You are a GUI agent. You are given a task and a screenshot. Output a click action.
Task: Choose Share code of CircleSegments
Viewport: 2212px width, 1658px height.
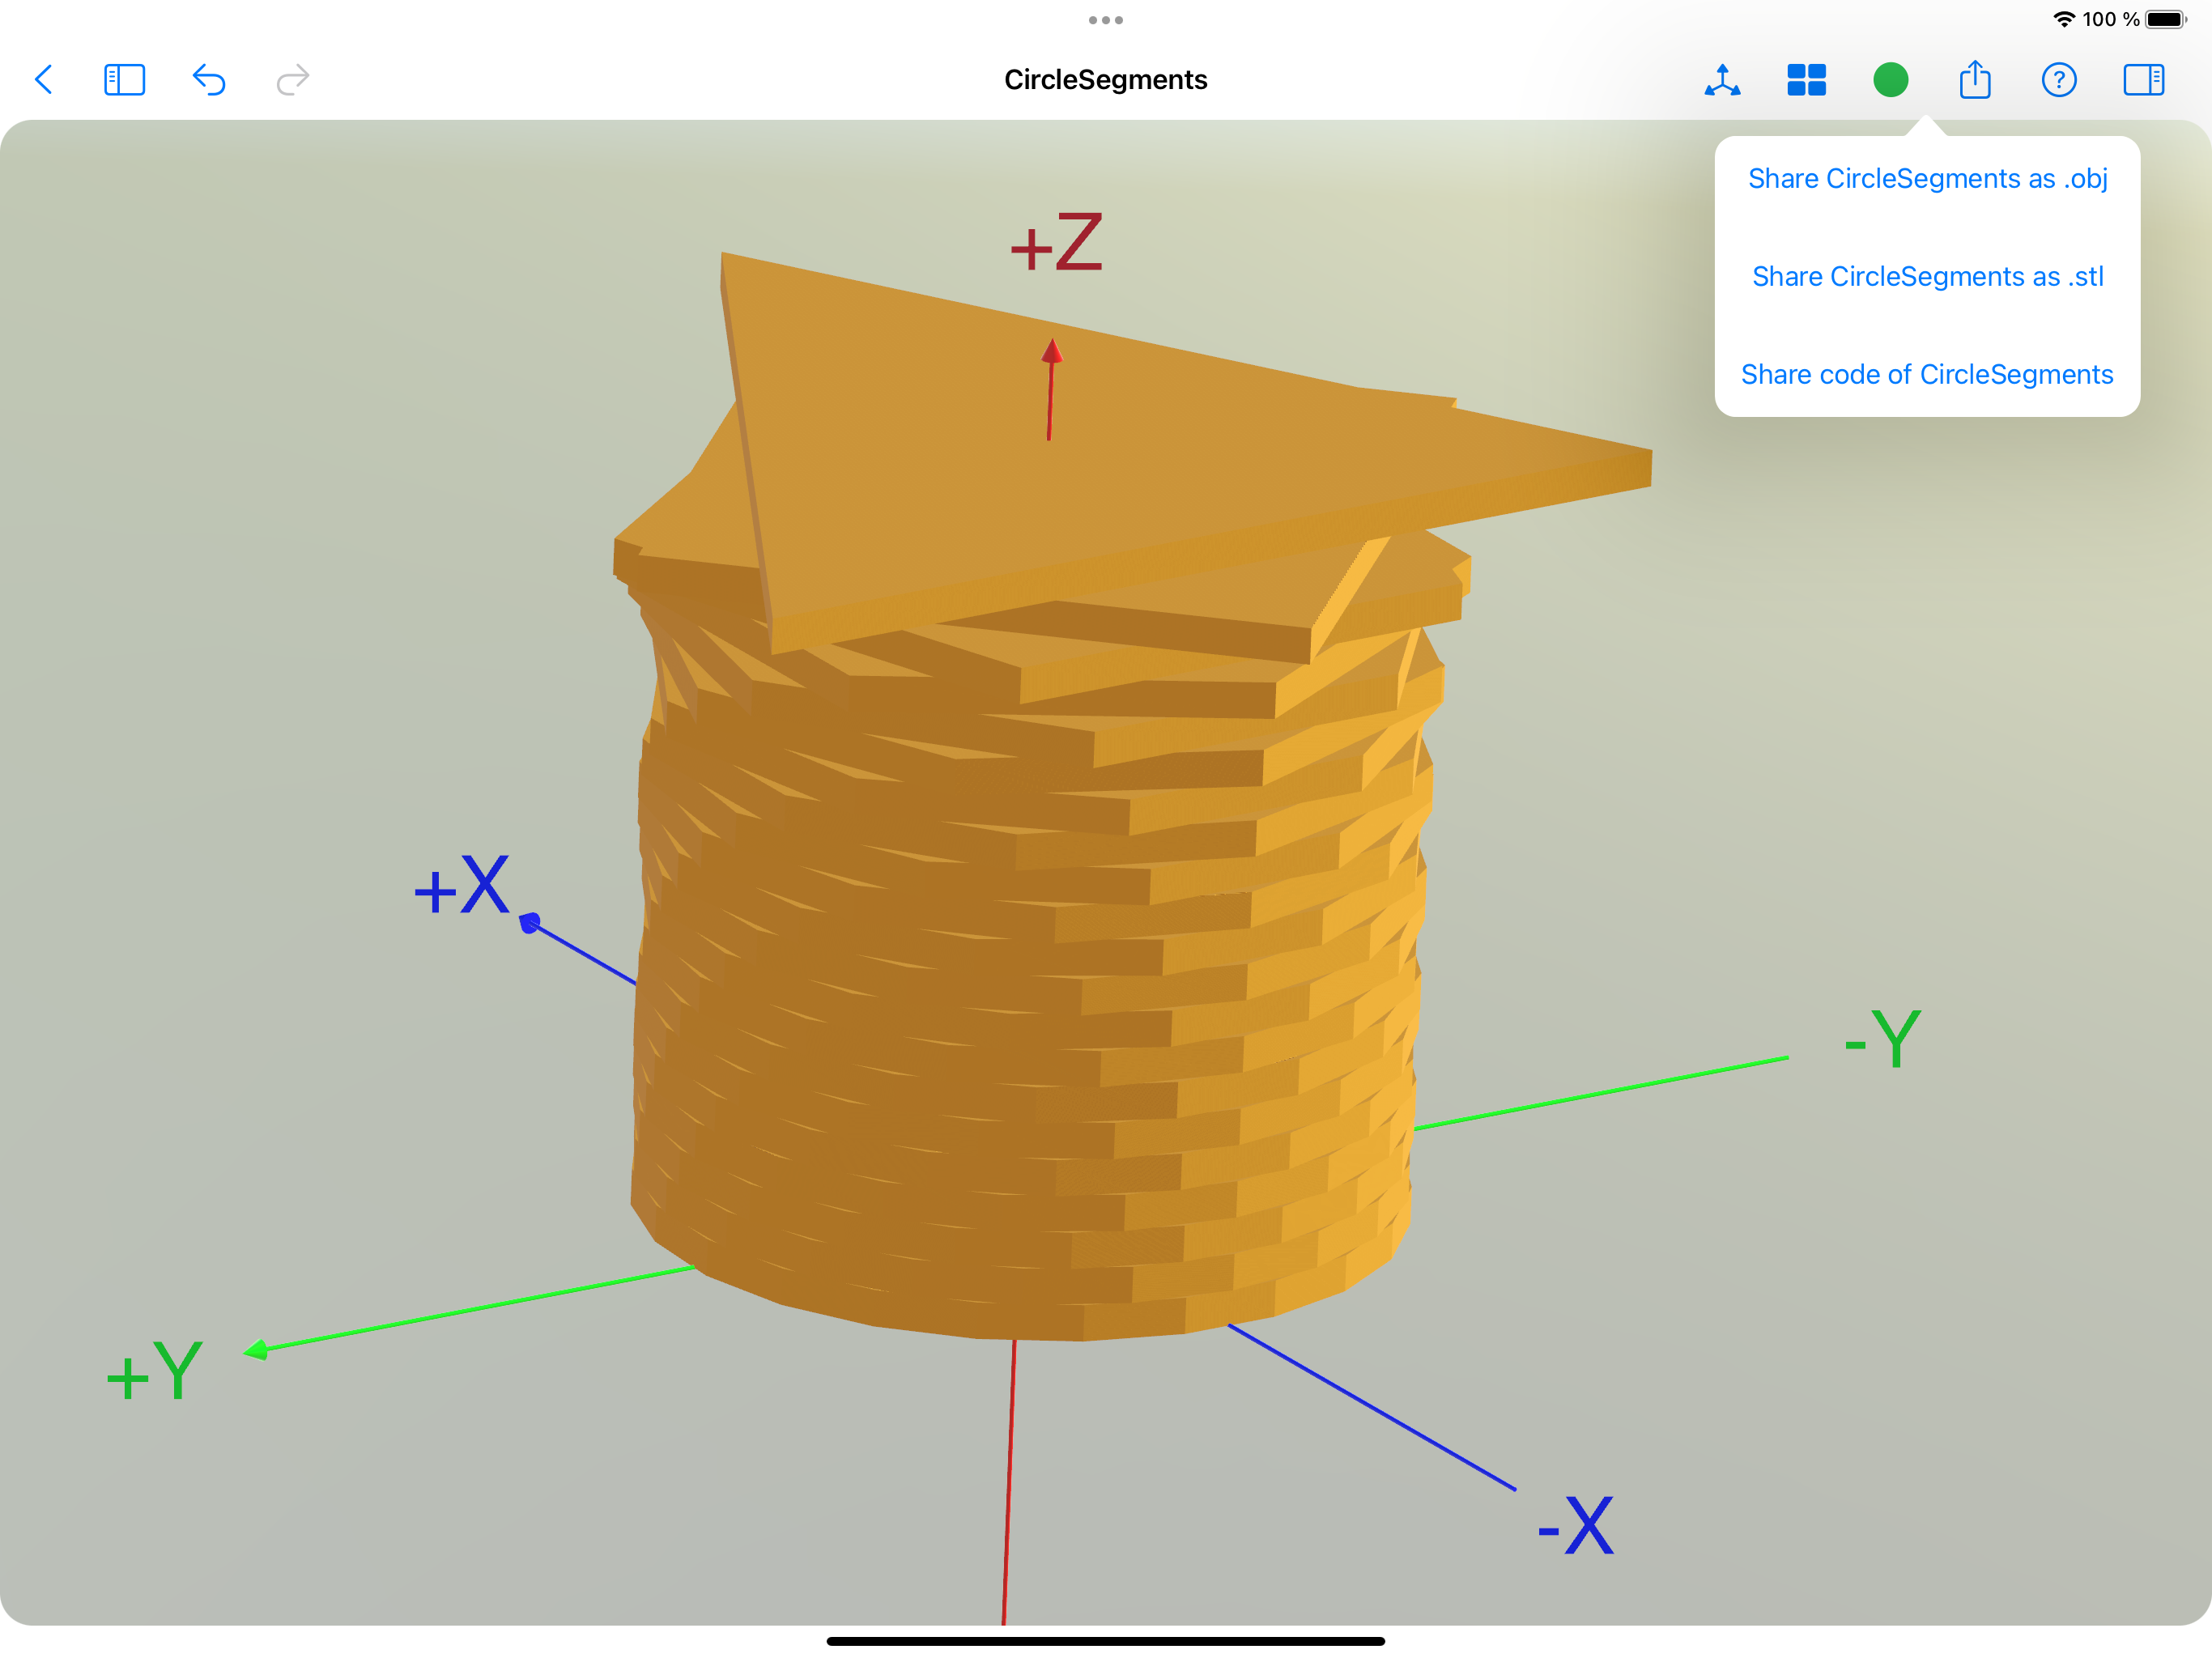tap(1927, 374)
